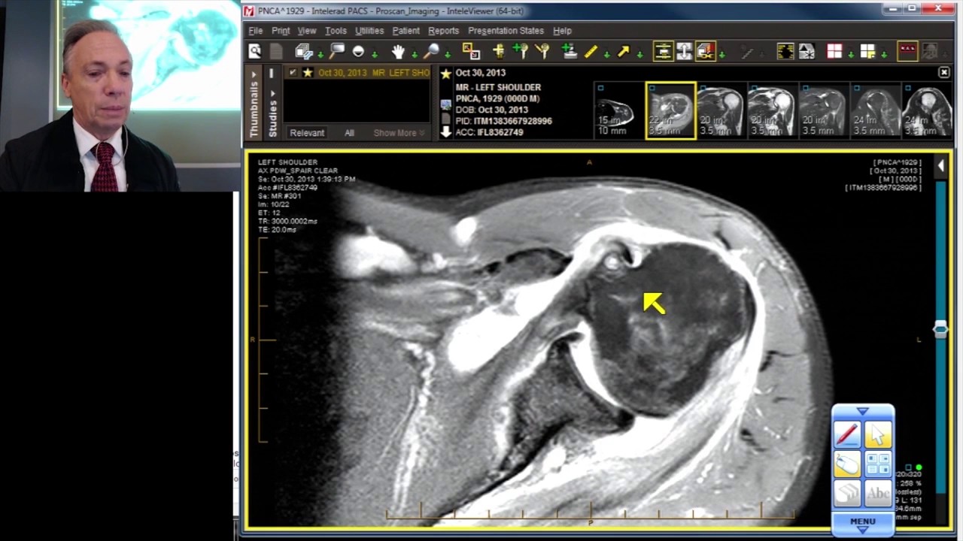
Task: Open the Utilities menu
Action: pyautogui.click(x=369, y=31)
